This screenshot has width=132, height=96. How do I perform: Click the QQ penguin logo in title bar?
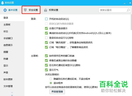(2, 3)
